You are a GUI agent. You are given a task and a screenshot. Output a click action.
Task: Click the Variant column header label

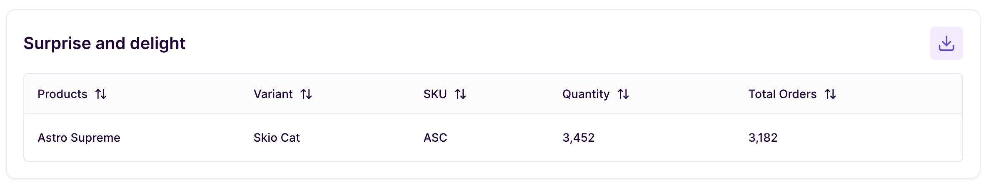(273, 94)
